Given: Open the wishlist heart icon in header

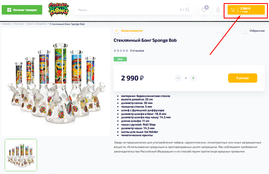Looking at the screenshot, I should 204,10.
